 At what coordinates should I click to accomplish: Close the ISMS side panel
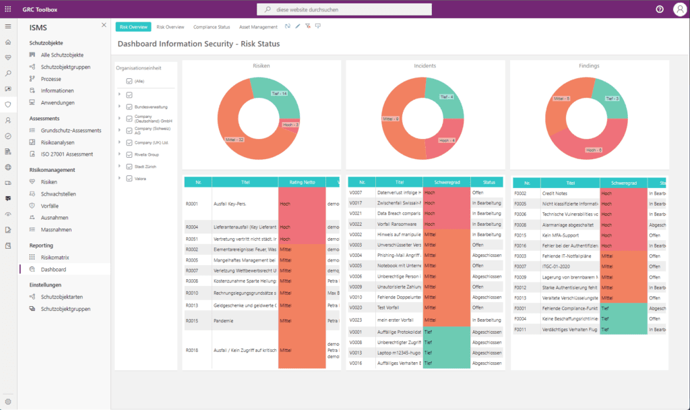pos(104,25)
